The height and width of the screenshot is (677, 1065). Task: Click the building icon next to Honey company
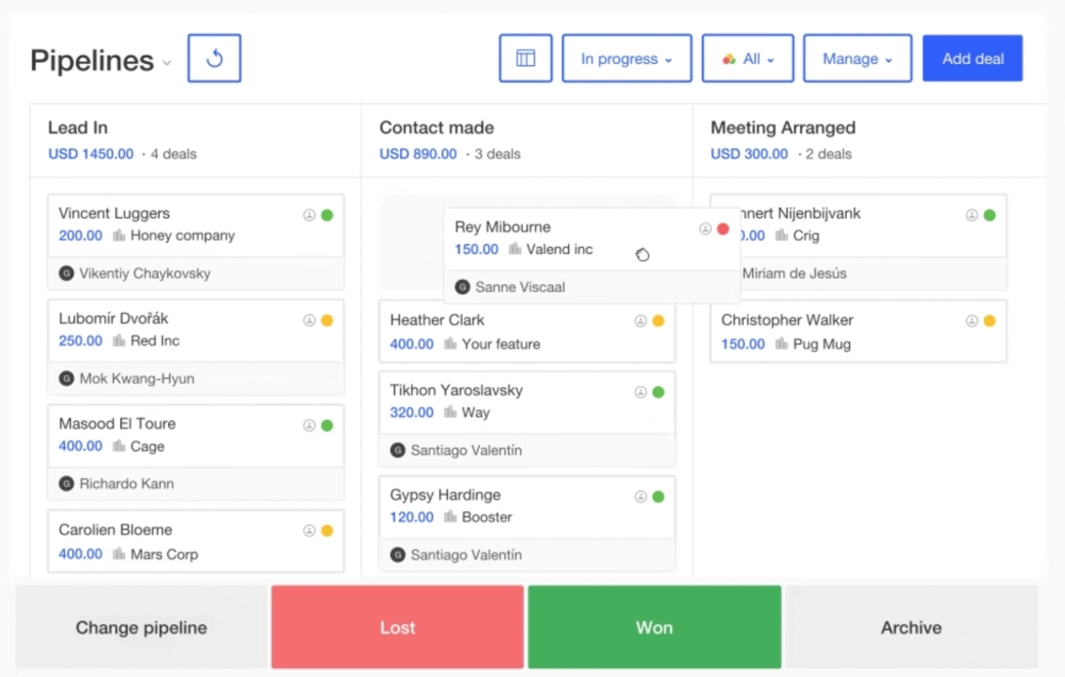[118, 236]
